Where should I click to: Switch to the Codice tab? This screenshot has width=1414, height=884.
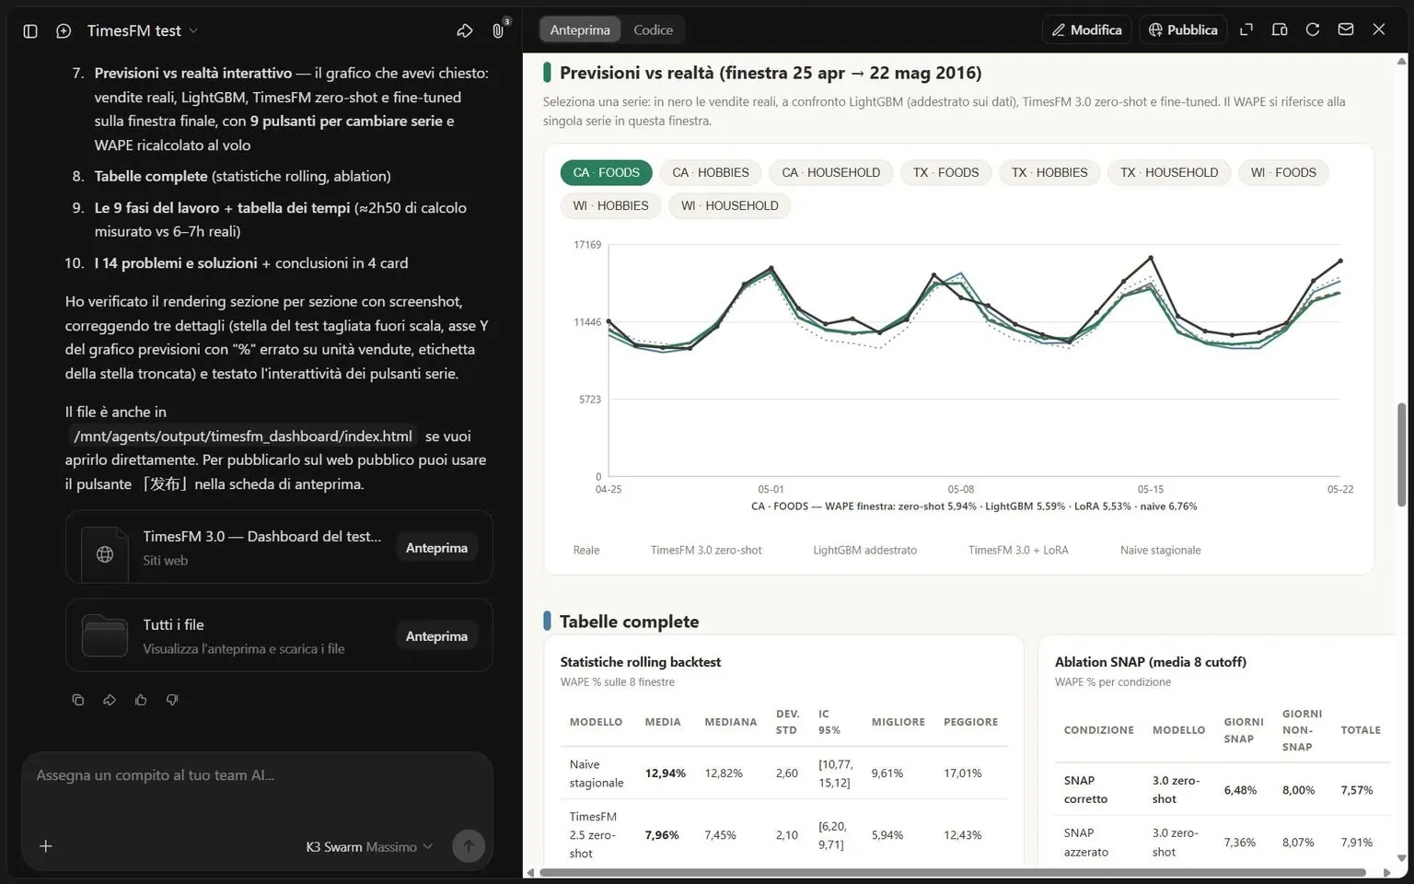point(654,29)
